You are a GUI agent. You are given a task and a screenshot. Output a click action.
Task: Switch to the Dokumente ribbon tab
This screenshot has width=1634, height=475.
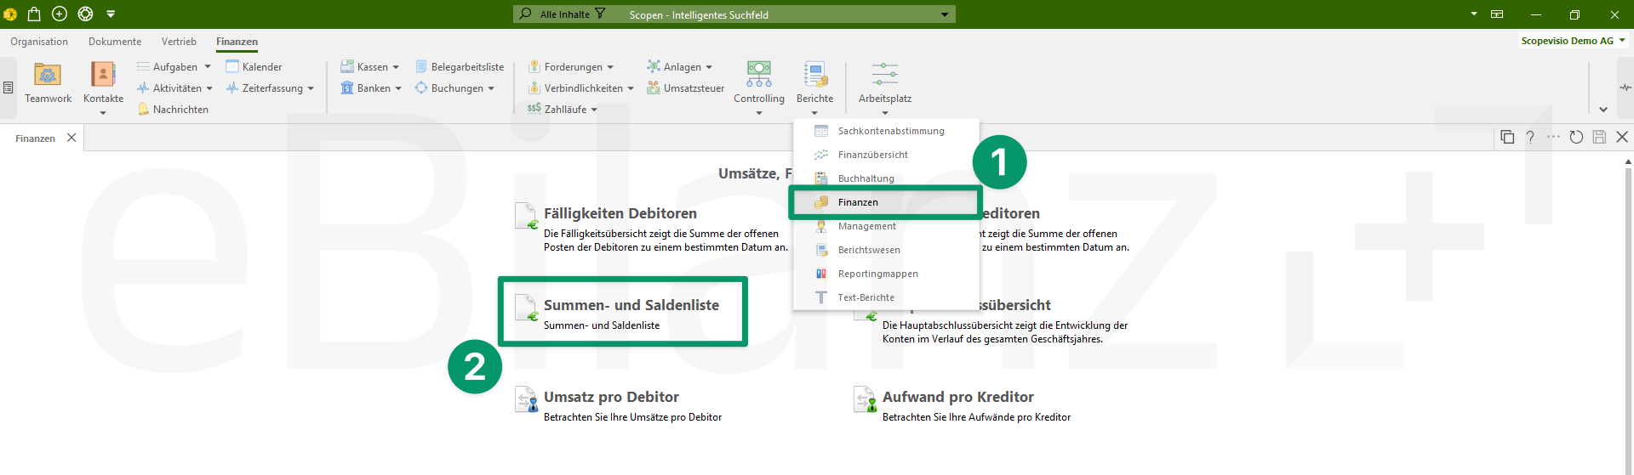pos(115,42)
